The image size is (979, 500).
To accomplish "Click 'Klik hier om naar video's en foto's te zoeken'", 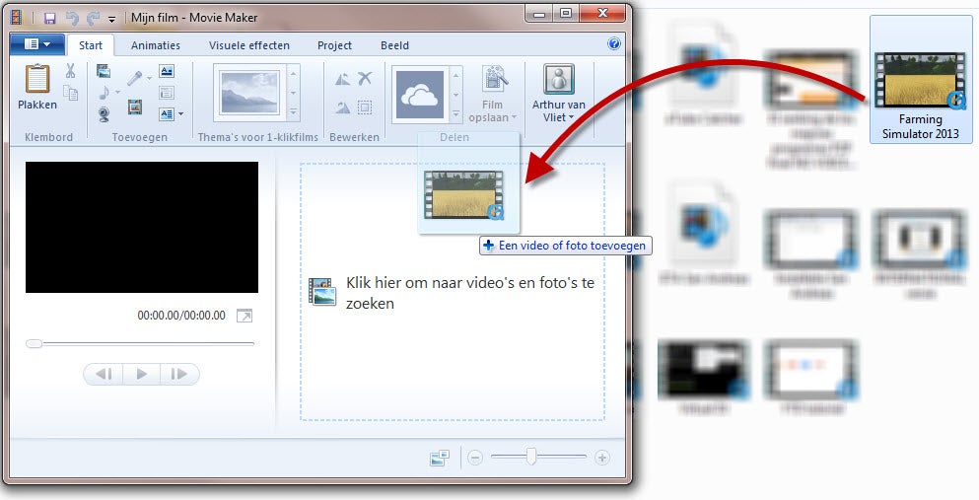I will click(x=470, y=293).
